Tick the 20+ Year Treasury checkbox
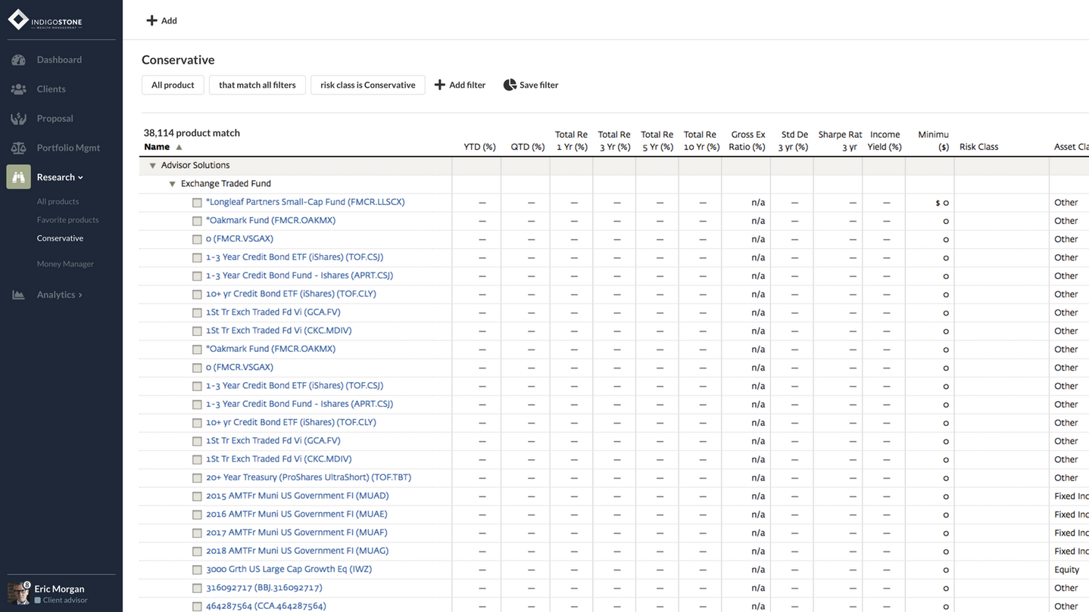Screen dimensions: 1089x612 coord(197,478)
